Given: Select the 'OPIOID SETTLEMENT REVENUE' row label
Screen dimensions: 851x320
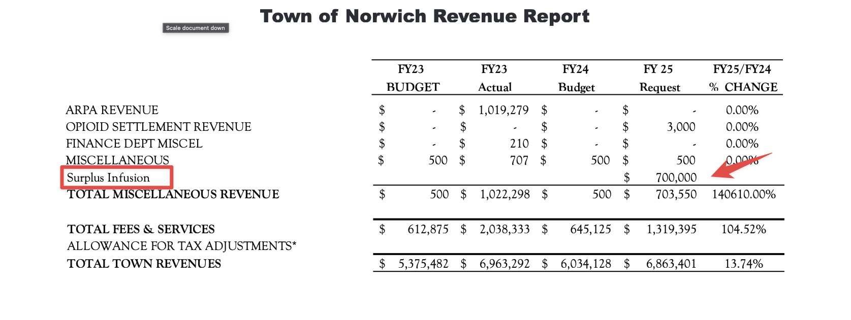Looking at the screenshot, I should (159, 127).
